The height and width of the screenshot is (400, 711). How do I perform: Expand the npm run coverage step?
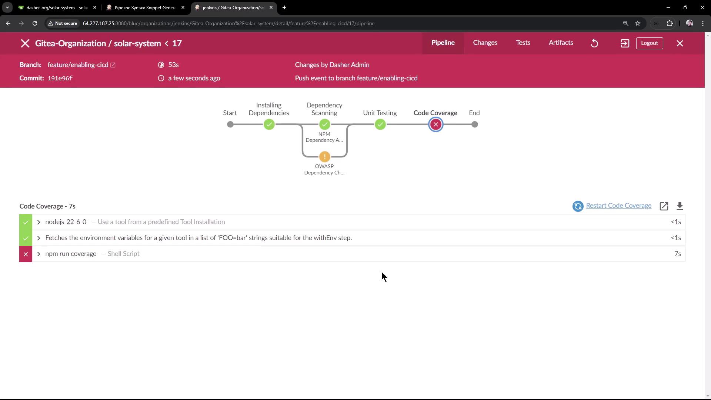pyautogui.click(x=39, y=254)
